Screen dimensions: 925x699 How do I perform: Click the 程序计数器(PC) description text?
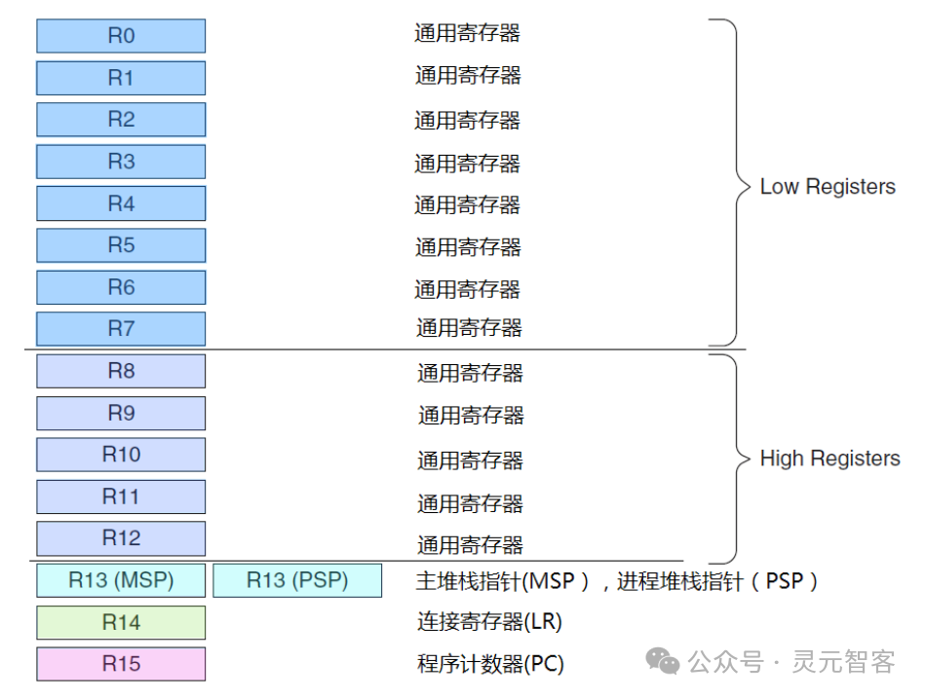[x=491, y=664]
